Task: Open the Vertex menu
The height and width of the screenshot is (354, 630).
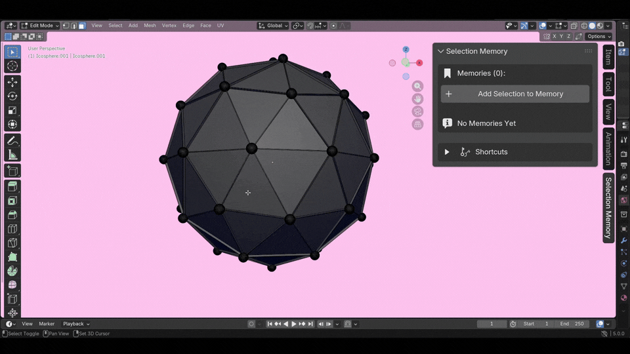Action: pyautogui.click(x=169, y=26)
